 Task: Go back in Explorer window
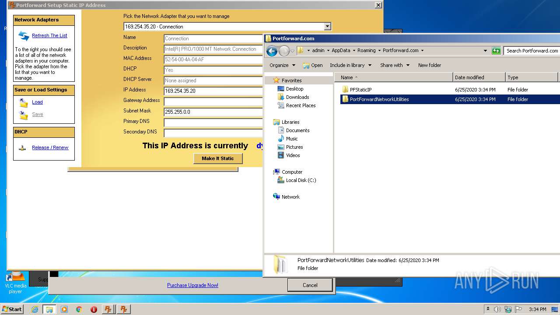272,51
